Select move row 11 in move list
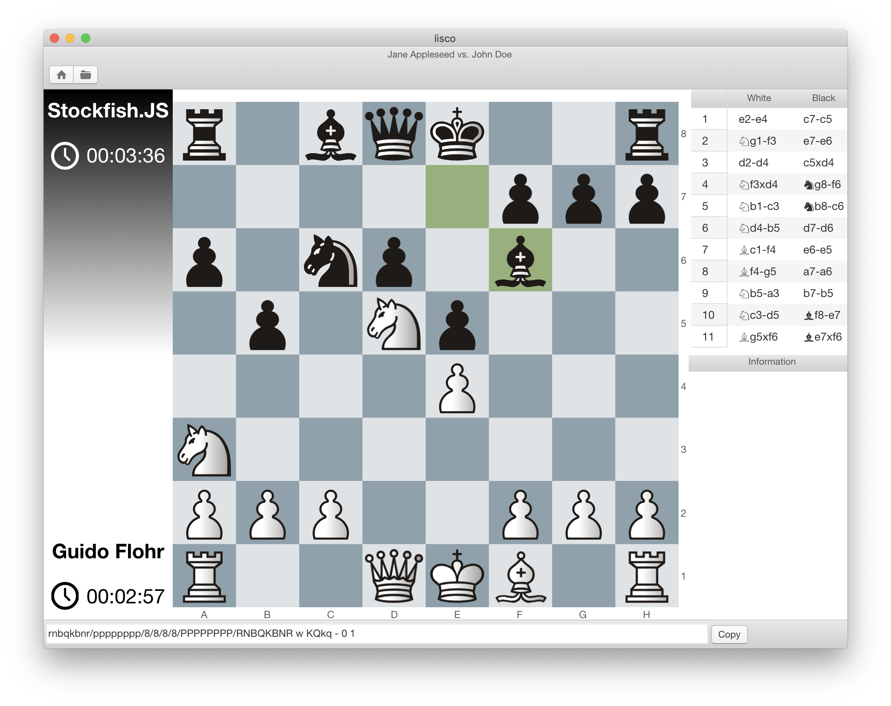Viewport: 891px width, 706px height. coord(770,337)
